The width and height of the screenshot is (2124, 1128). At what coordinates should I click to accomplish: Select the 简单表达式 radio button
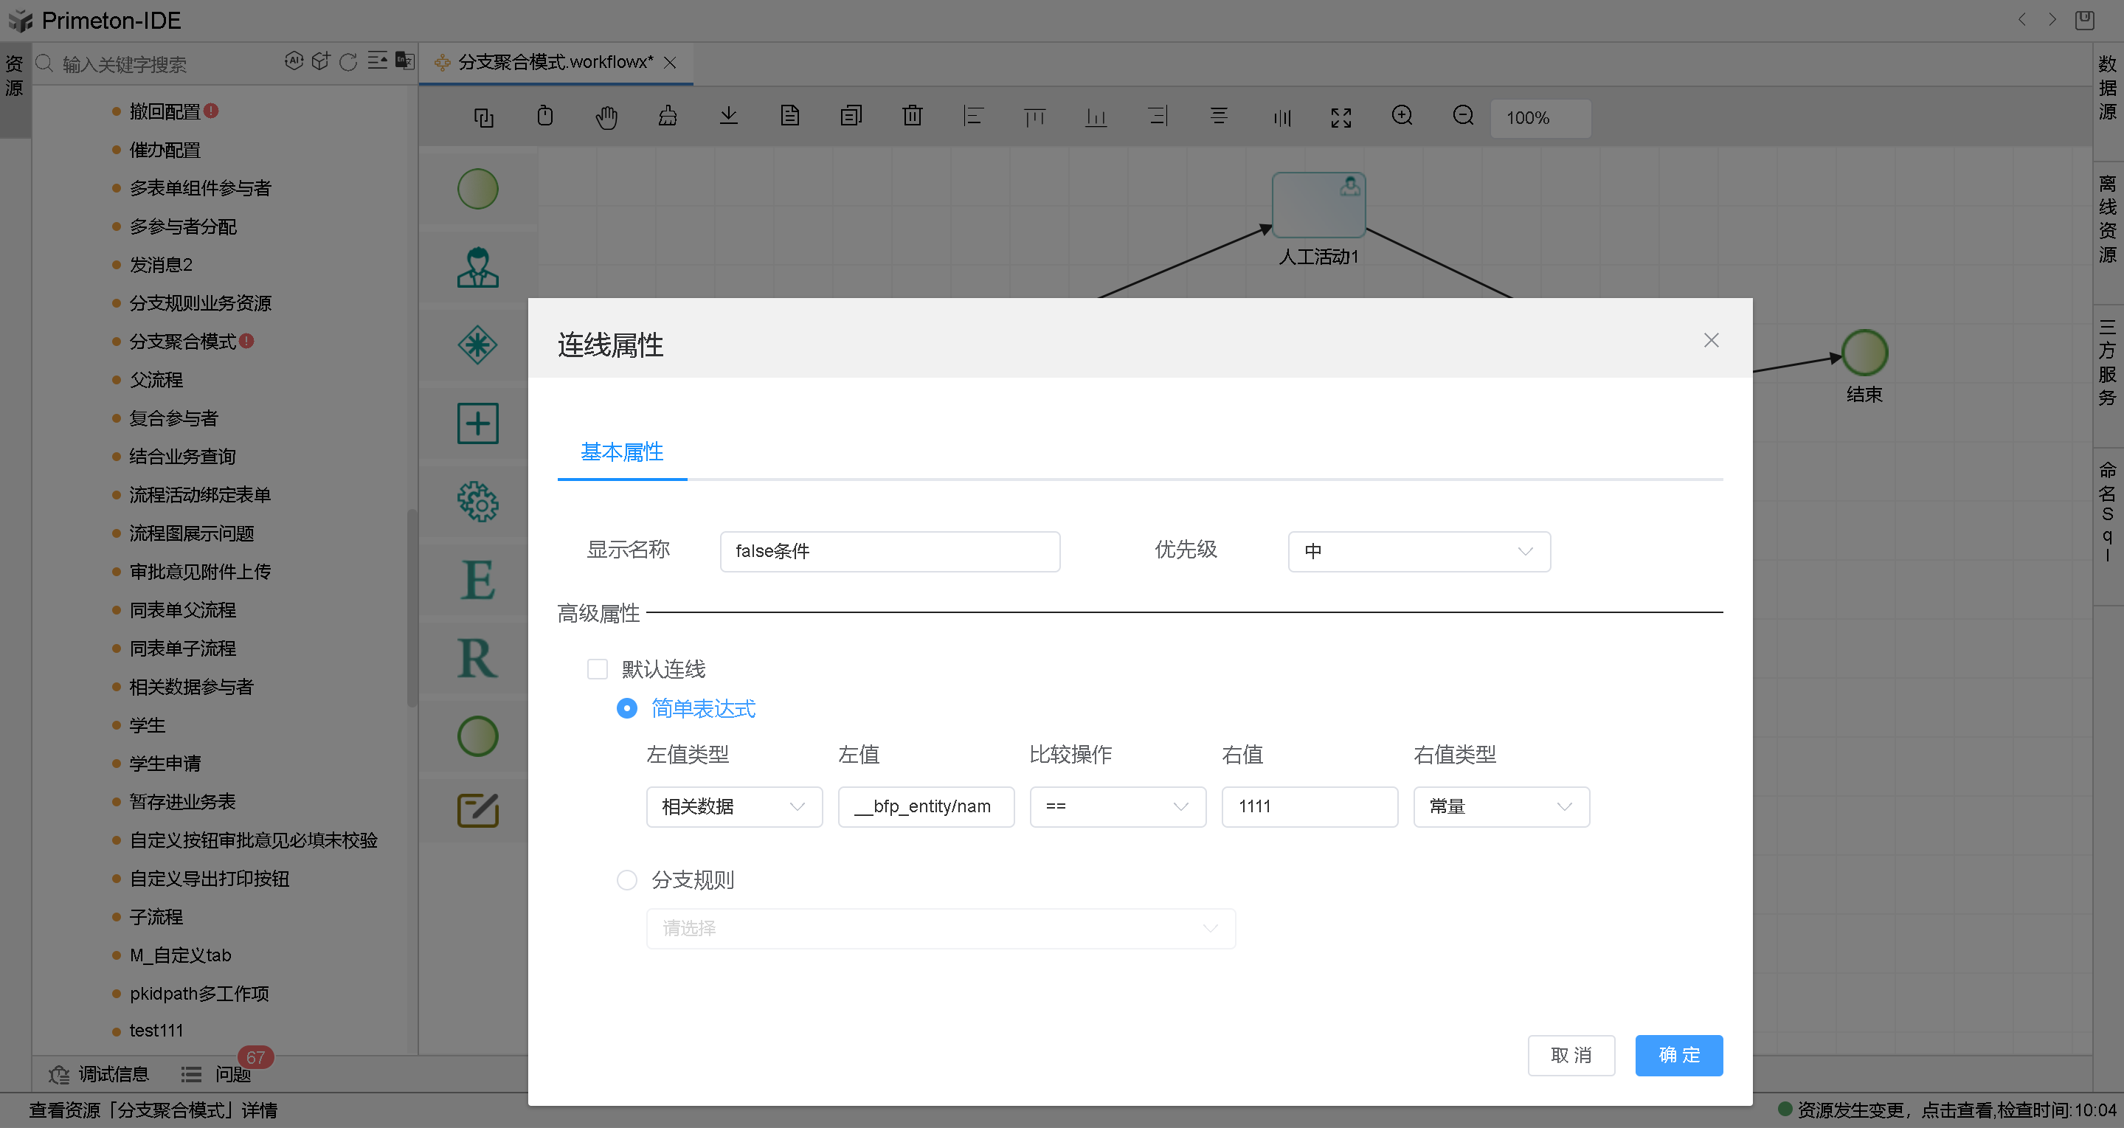(626, 708)
